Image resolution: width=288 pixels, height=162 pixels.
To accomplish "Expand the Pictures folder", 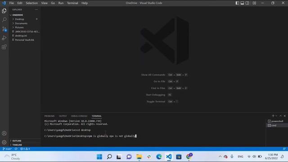I will pyautogui.click(x=25, y=27).
